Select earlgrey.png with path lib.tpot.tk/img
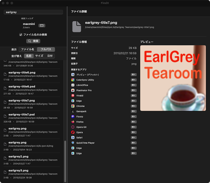 (17, 142)
